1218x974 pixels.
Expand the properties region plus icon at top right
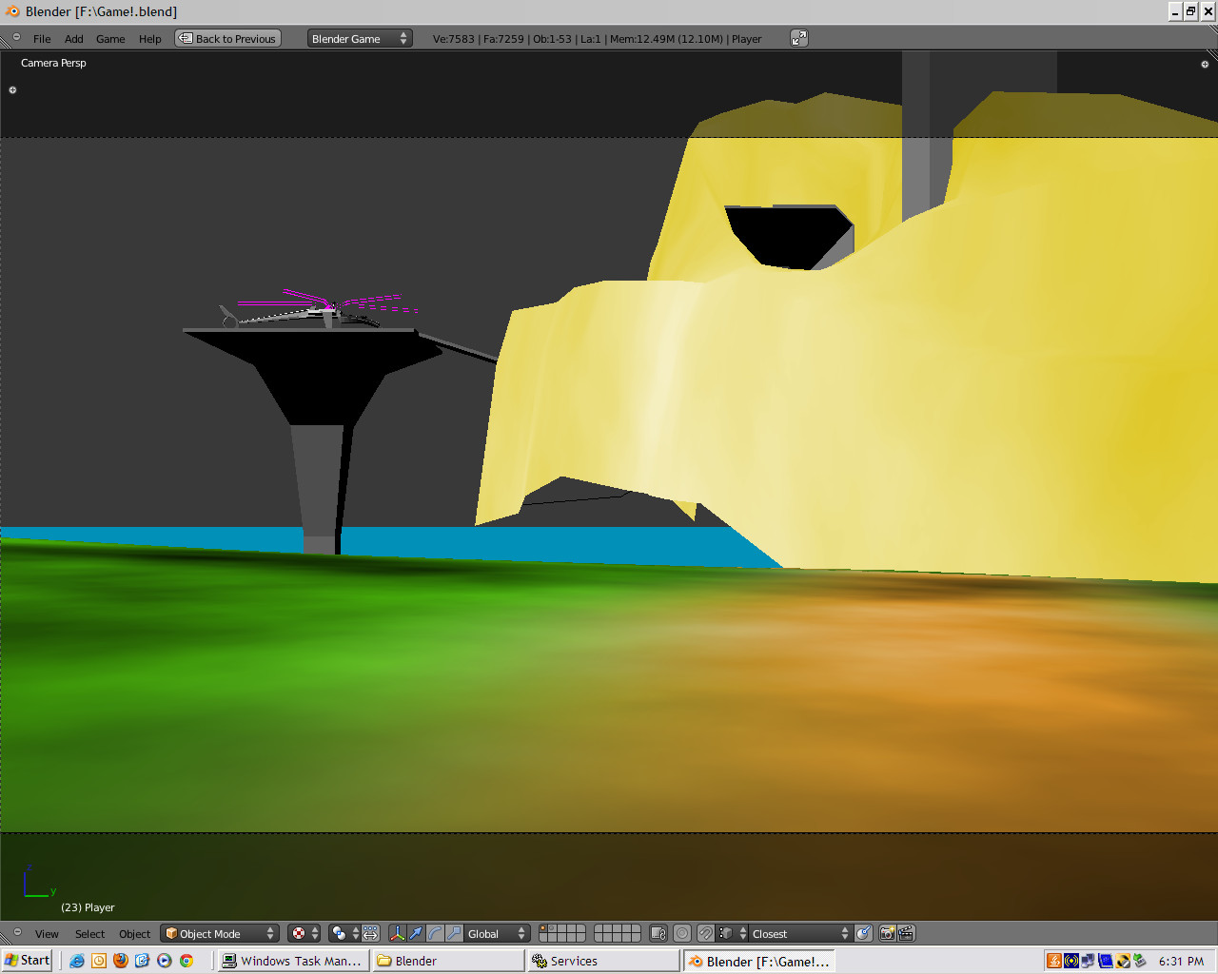1205,65
